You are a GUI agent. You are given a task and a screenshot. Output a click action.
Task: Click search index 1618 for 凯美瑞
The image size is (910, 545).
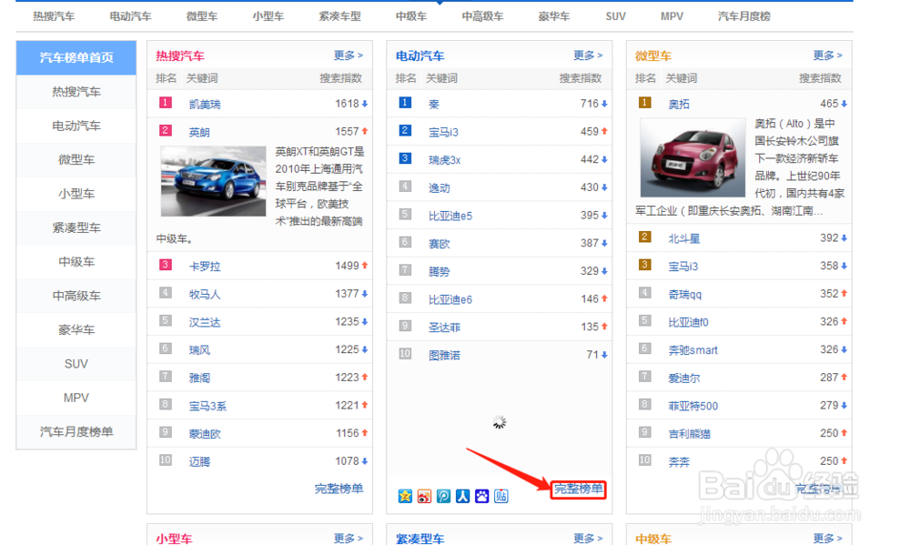(x=347, y=104)
